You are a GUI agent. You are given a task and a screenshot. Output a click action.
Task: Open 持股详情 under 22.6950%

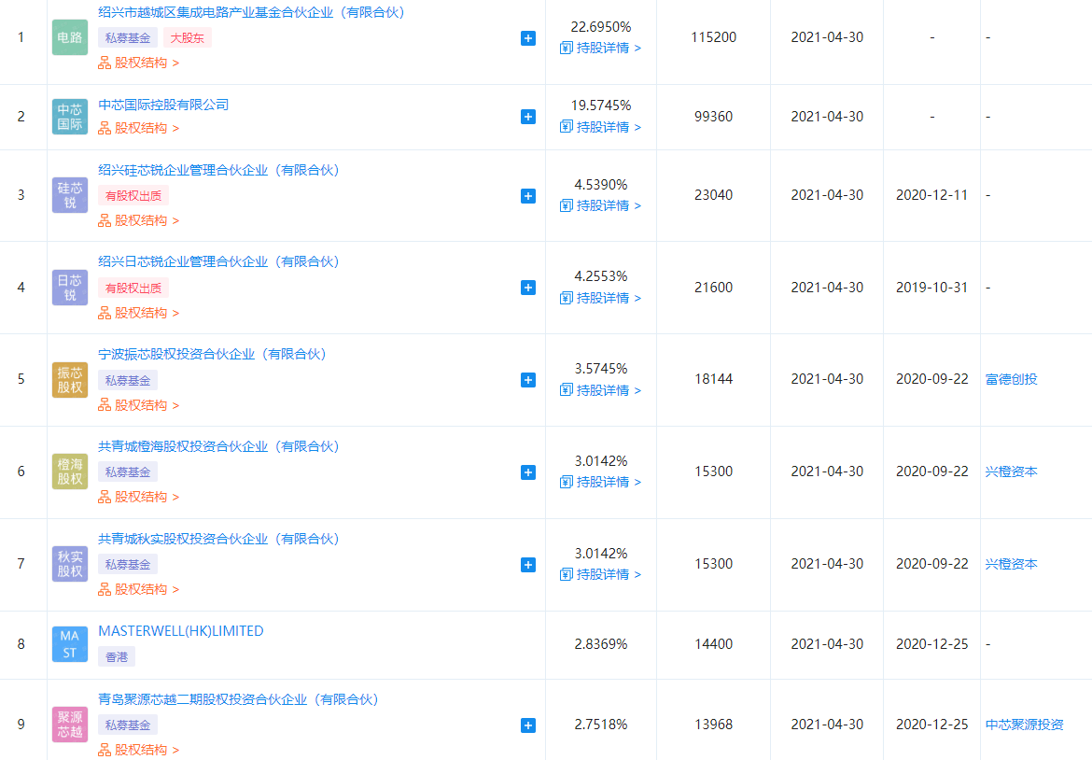(x=600, y=48)
